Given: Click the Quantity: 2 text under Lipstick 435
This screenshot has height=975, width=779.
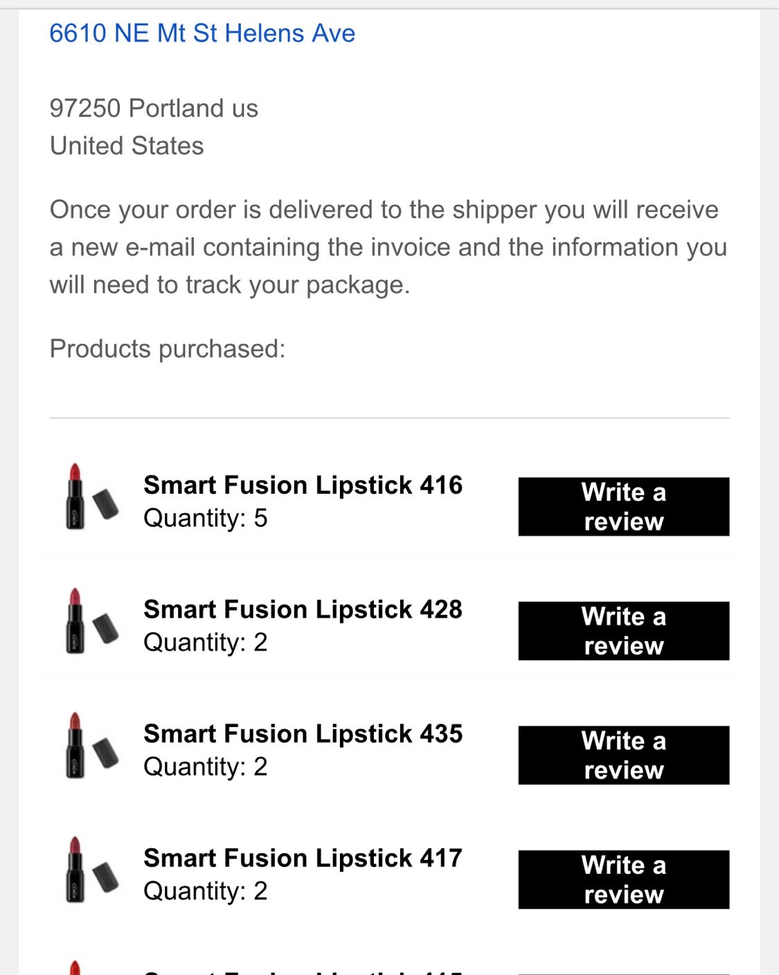Looking at the screenshot, I should [206, 767].
